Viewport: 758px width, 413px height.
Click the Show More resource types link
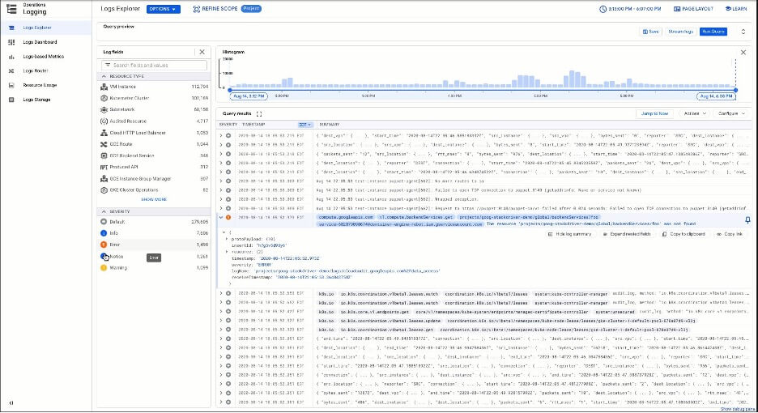coord(154,198)
